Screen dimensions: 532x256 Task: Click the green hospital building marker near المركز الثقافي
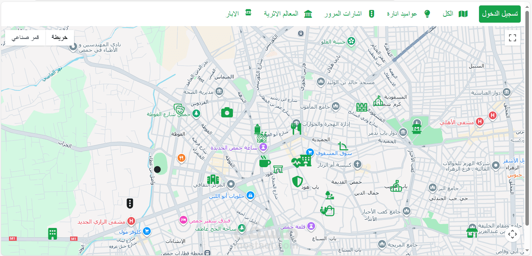tap(213, 179)
